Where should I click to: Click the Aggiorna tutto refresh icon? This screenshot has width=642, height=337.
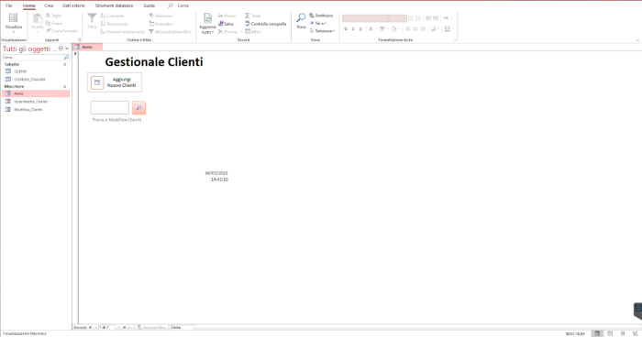pyautogui.click(x=207, y=18)
